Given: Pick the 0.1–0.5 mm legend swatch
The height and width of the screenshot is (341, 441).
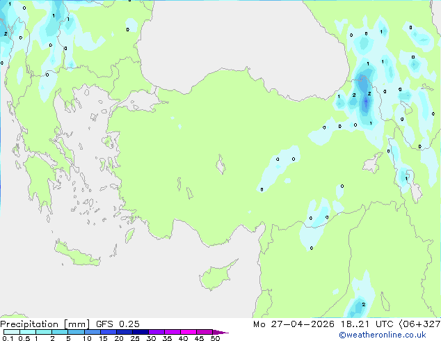Looking at the screenshot, I should [x=12, y=332].
